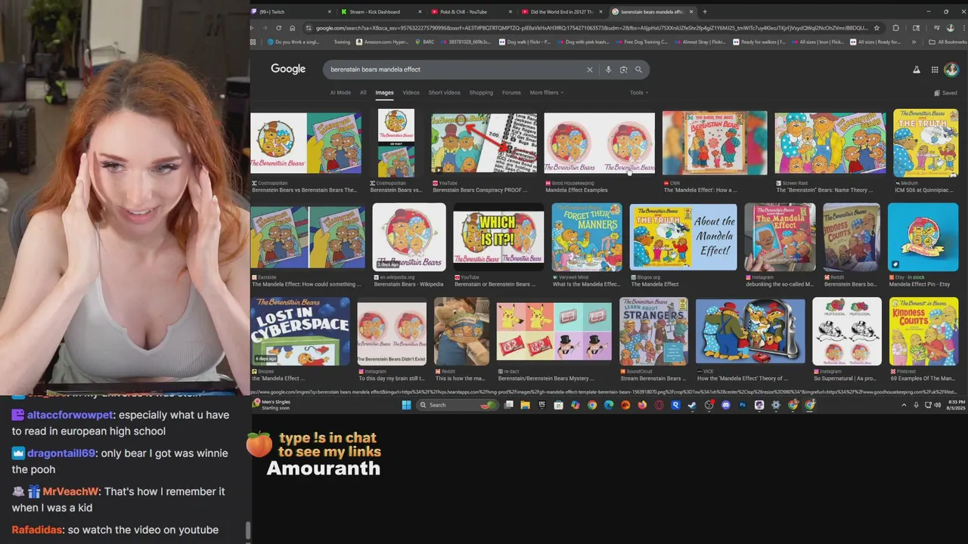Open Google Lens image search icon
Viewport: 968px width, 544px height.
click(623, 70)
